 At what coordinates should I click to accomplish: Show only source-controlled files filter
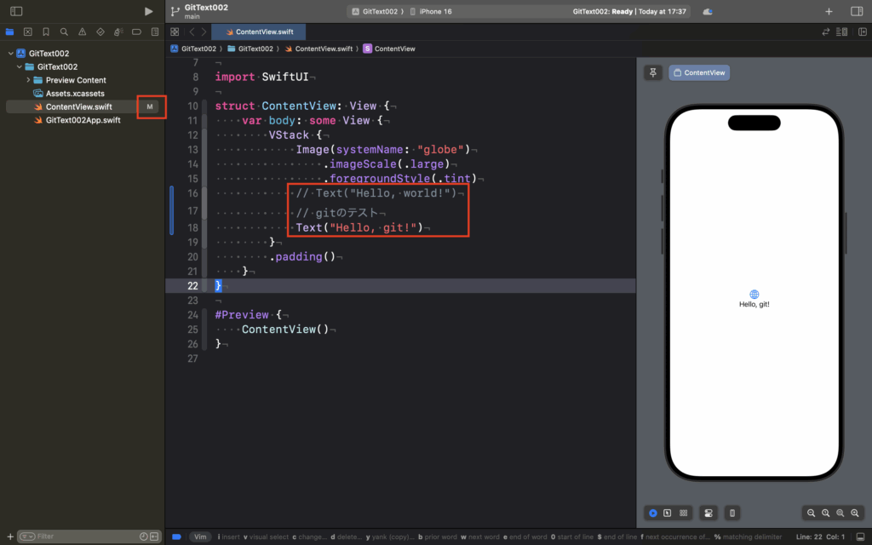click(x=154, y=536)
